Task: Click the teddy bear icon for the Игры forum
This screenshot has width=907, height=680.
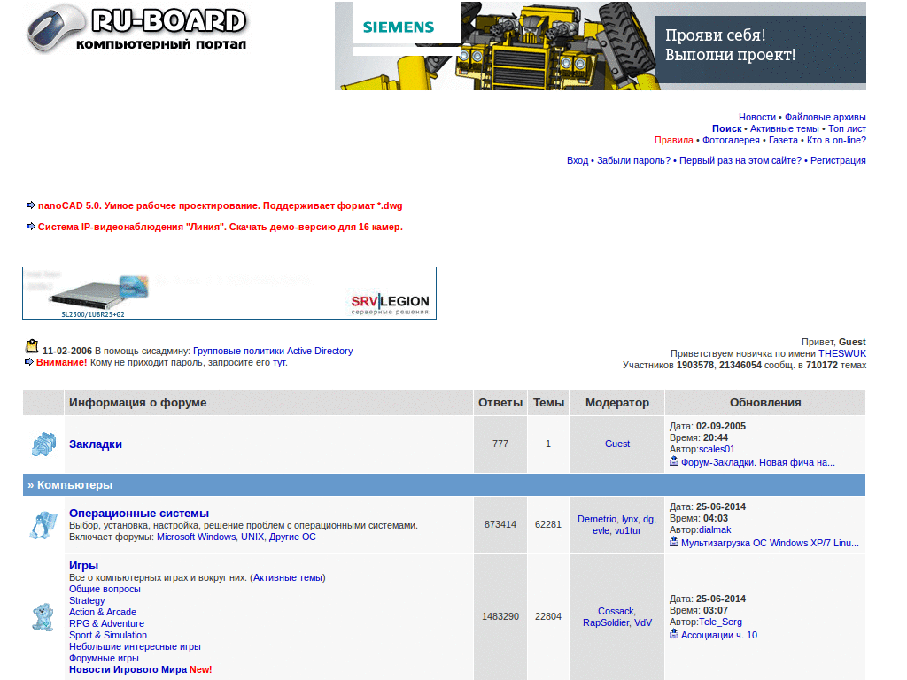Action: [43, 617]
